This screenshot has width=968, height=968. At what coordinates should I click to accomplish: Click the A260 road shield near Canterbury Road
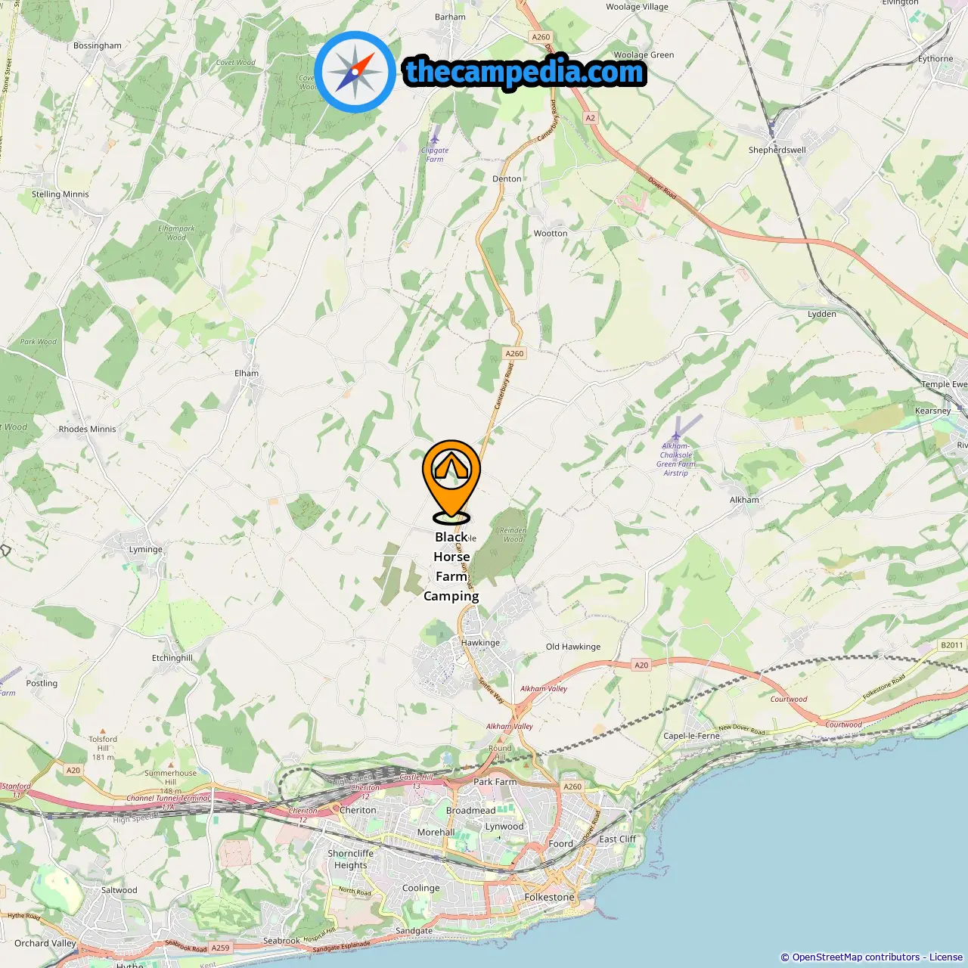tap(514, 353)
